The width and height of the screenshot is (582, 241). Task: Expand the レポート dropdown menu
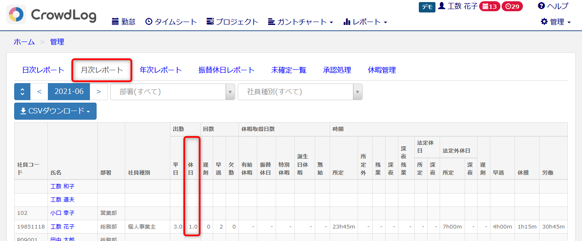coord(365,22)
